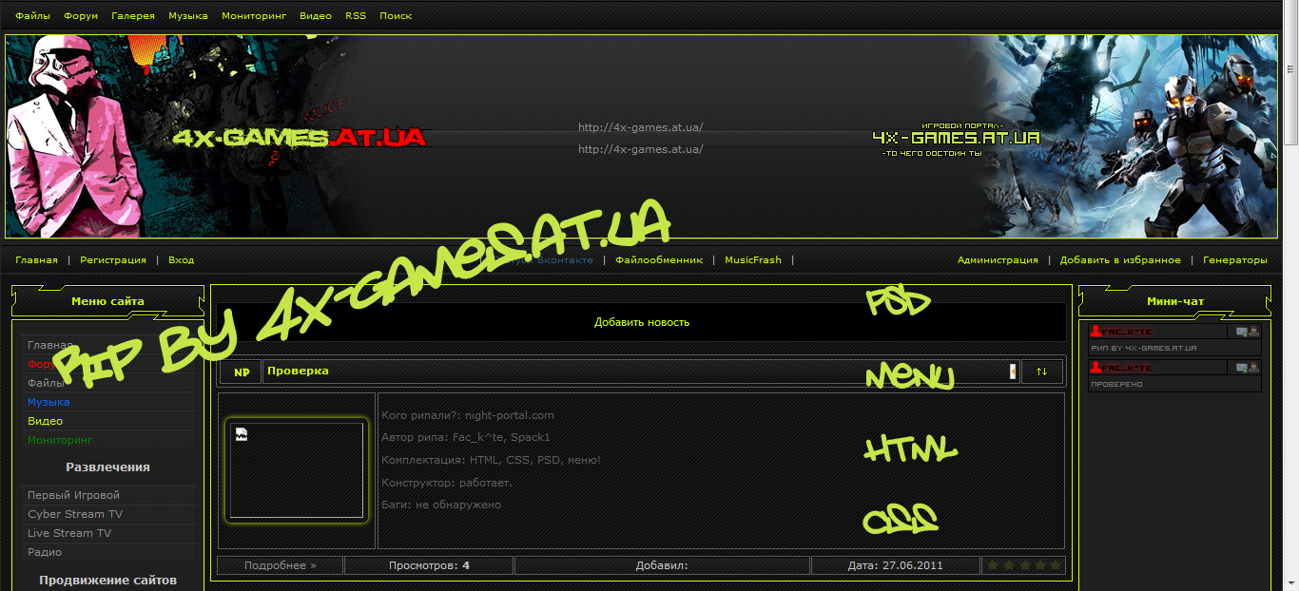Open Поиск in the top menu
The image size is (1299, 591).
pos(396,16)
